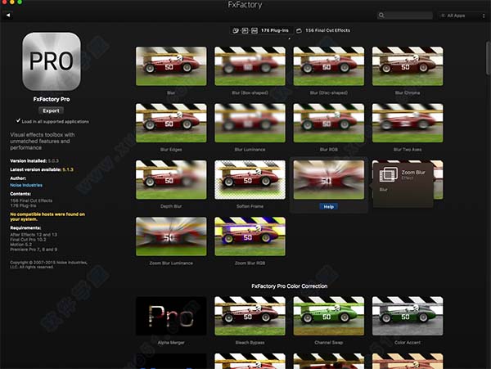Toggle Load in all supported applications checkbox
491x369 pixels.
coord(18,121)
